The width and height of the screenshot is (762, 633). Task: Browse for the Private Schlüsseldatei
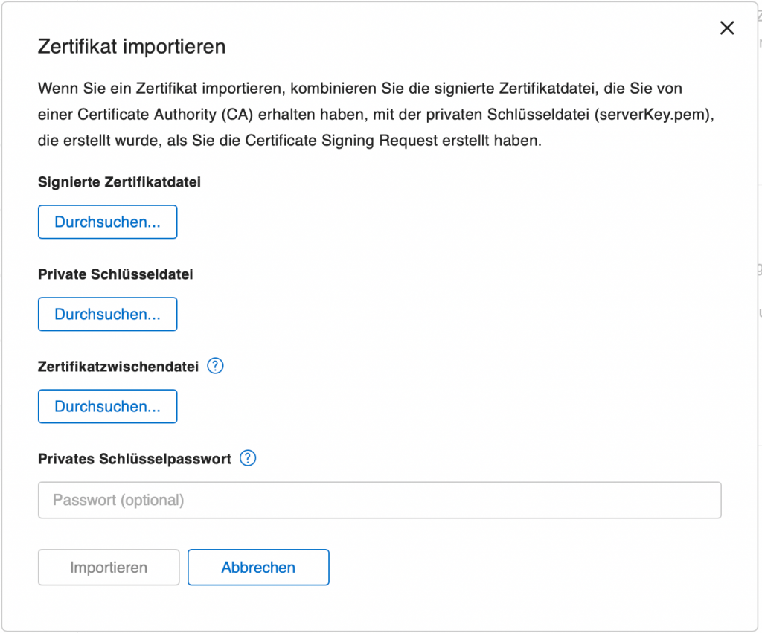pyautogui.click(x=107, y=315)
